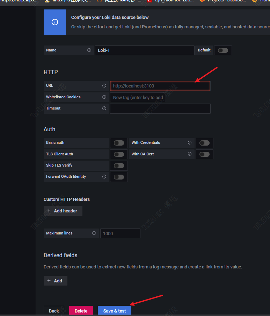Click the 'Custom HTTP Headers' heading text

pos(67,199)
